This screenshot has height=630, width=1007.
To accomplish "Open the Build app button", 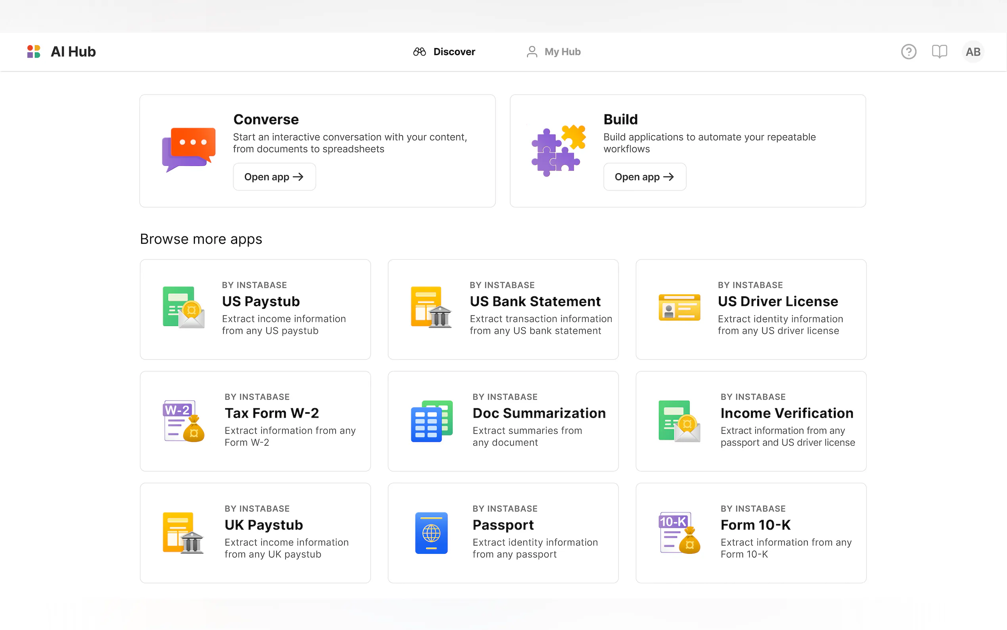I will (644, 177).
